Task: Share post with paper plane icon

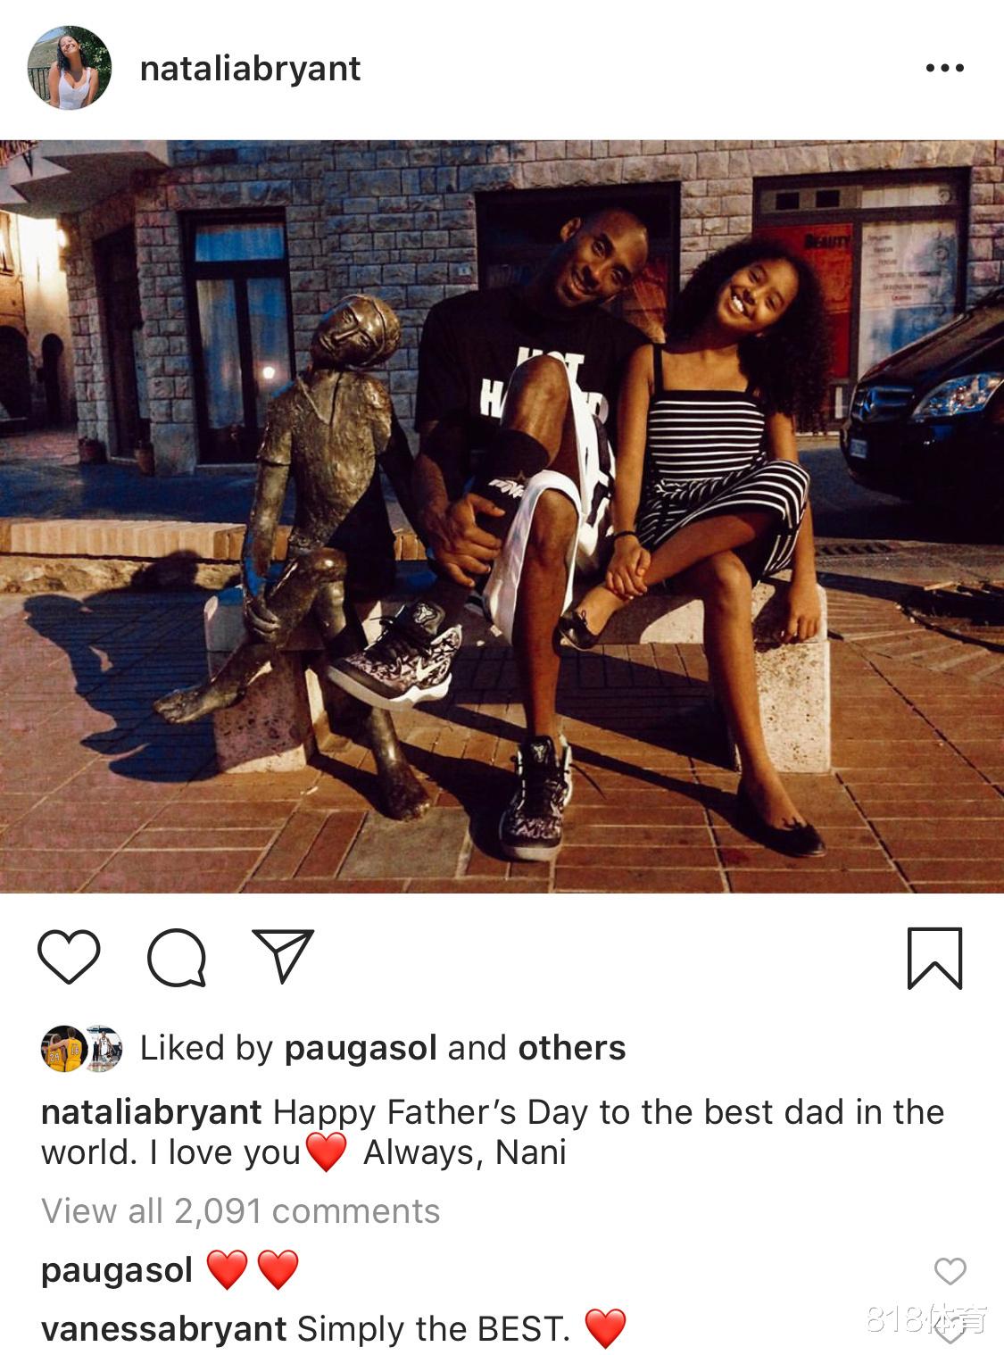Action: pos(283,956)
